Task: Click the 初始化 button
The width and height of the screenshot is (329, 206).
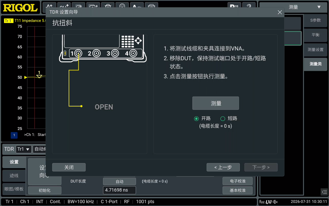Action: point(45,190)
